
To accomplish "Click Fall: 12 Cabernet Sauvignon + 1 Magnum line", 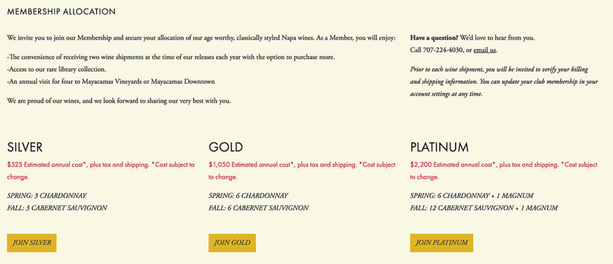I will (x=484, y=208).
